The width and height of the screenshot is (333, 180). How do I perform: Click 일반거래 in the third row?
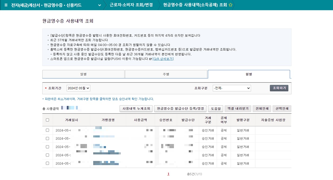tap(243, 147)
